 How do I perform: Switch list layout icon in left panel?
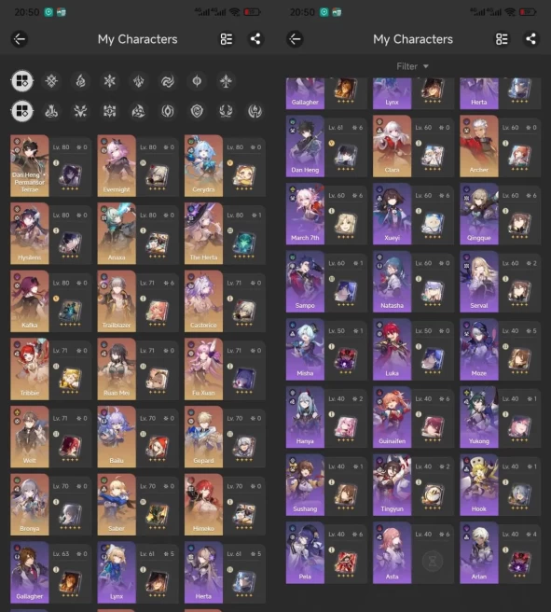(x=227, y=39)
